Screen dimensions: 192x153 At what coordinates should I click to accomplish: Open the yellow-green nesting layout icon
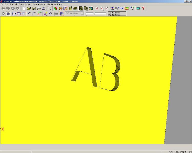(x=127, y=8)
